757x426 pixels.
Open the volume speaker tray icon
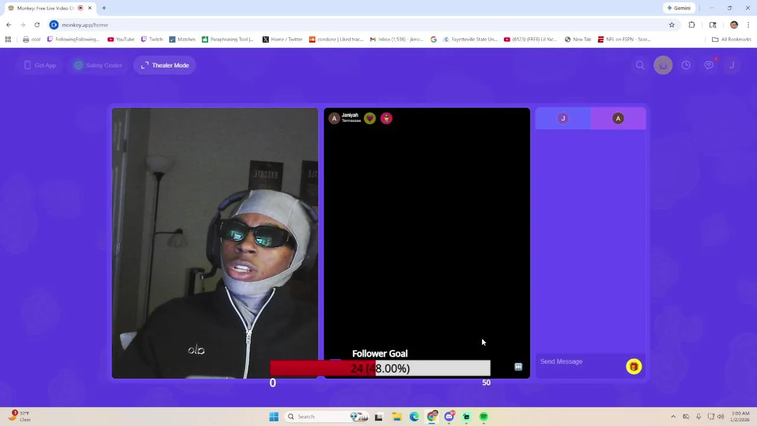tap(720, 417)
